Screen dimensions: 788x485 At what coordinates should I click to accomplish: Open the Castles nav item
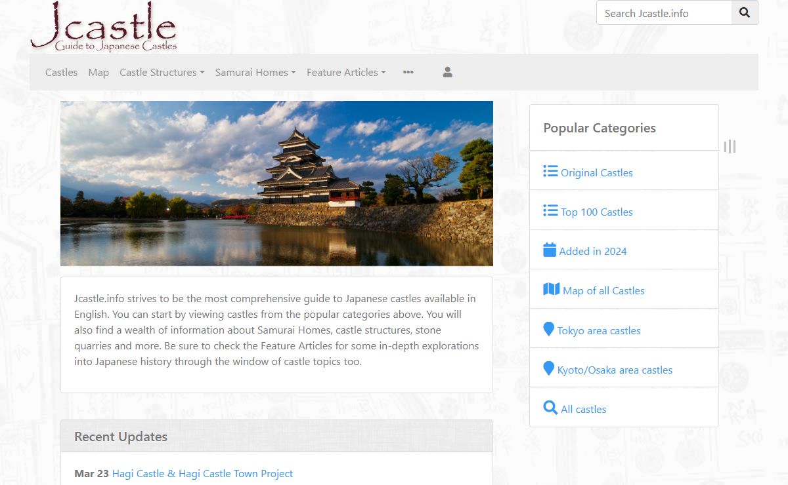click(x=61, y=72)
